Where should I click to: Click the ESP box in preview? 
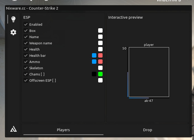[149, 72]
